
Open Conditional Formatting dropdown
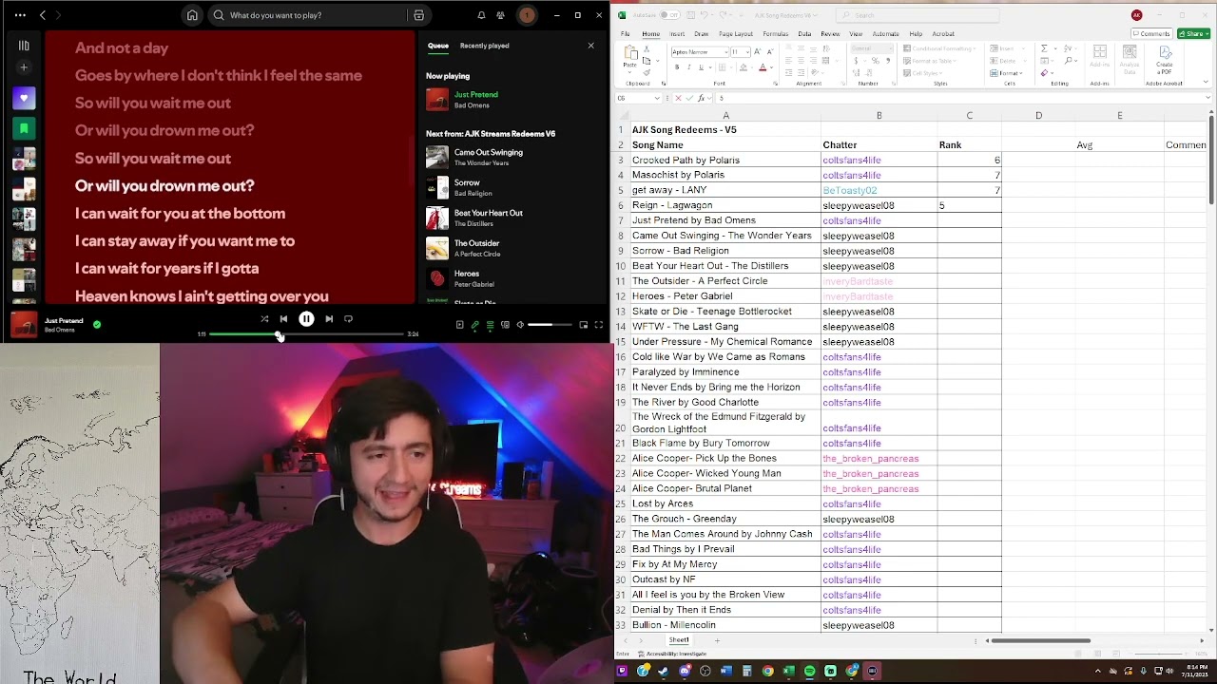click(x=941, y=48)
